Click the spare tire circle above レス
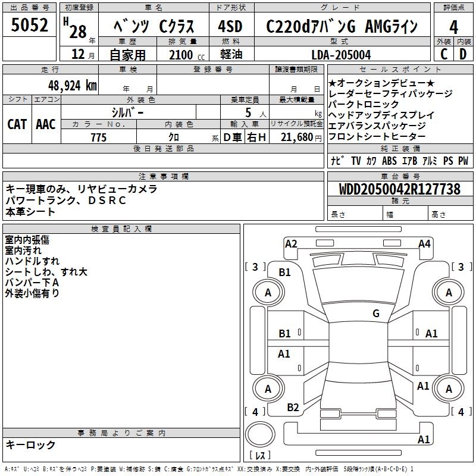The height and width of the screenshot is (476, 476). [x=260, y=434]
